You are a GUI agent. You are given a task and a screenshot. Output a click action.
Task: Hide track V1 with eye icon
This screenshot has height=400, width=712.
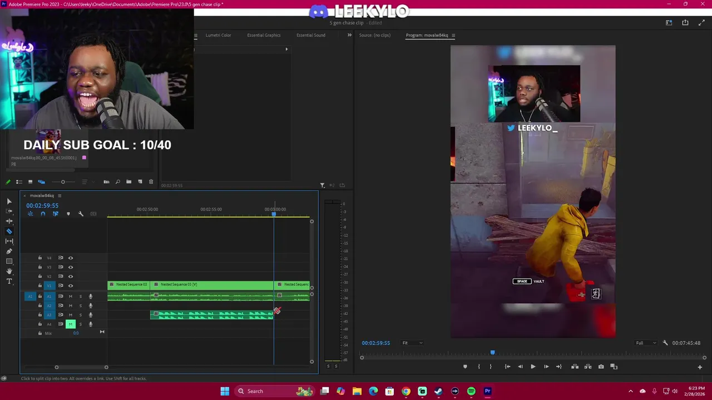click(71, 286)
